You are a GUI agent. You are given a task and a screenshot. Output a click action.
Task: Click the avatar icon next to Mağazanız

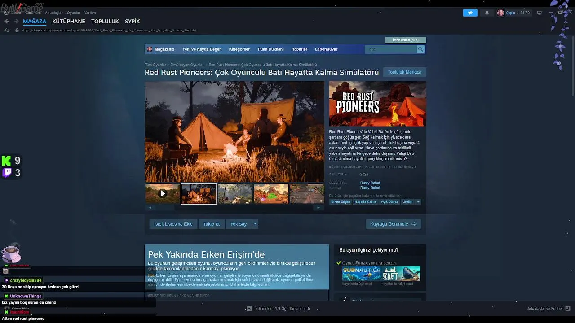coord(150,49)
